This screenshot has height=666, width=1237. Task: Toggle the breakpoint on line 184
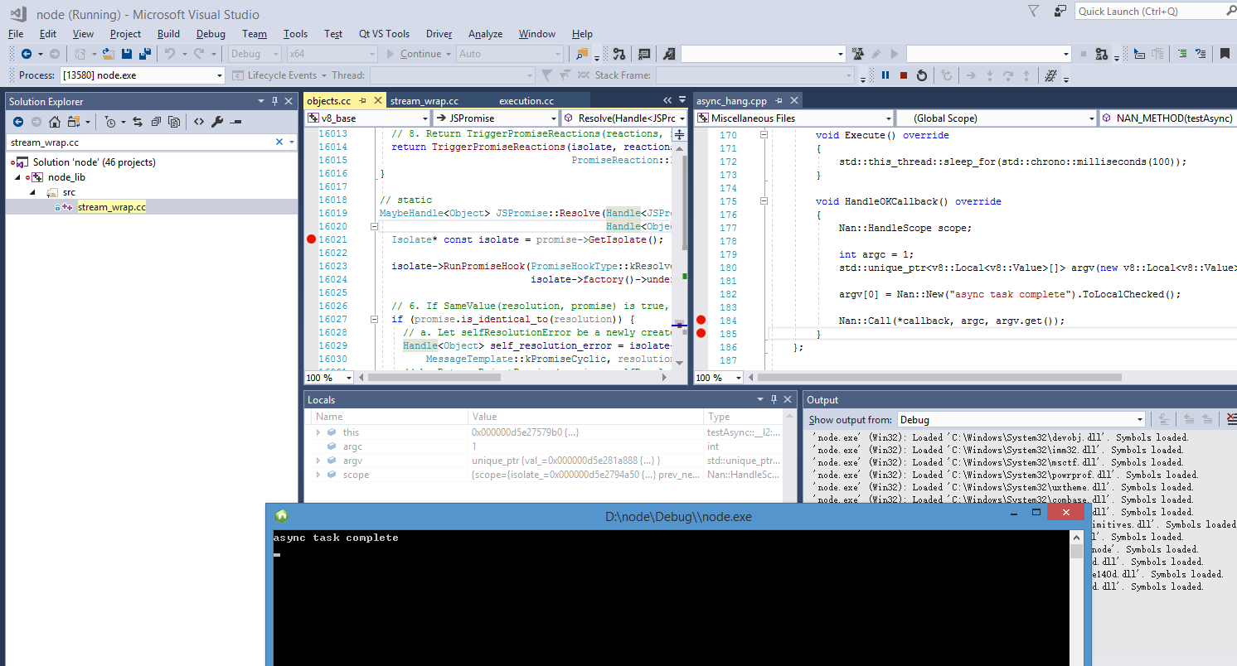[x=701, y=320]
